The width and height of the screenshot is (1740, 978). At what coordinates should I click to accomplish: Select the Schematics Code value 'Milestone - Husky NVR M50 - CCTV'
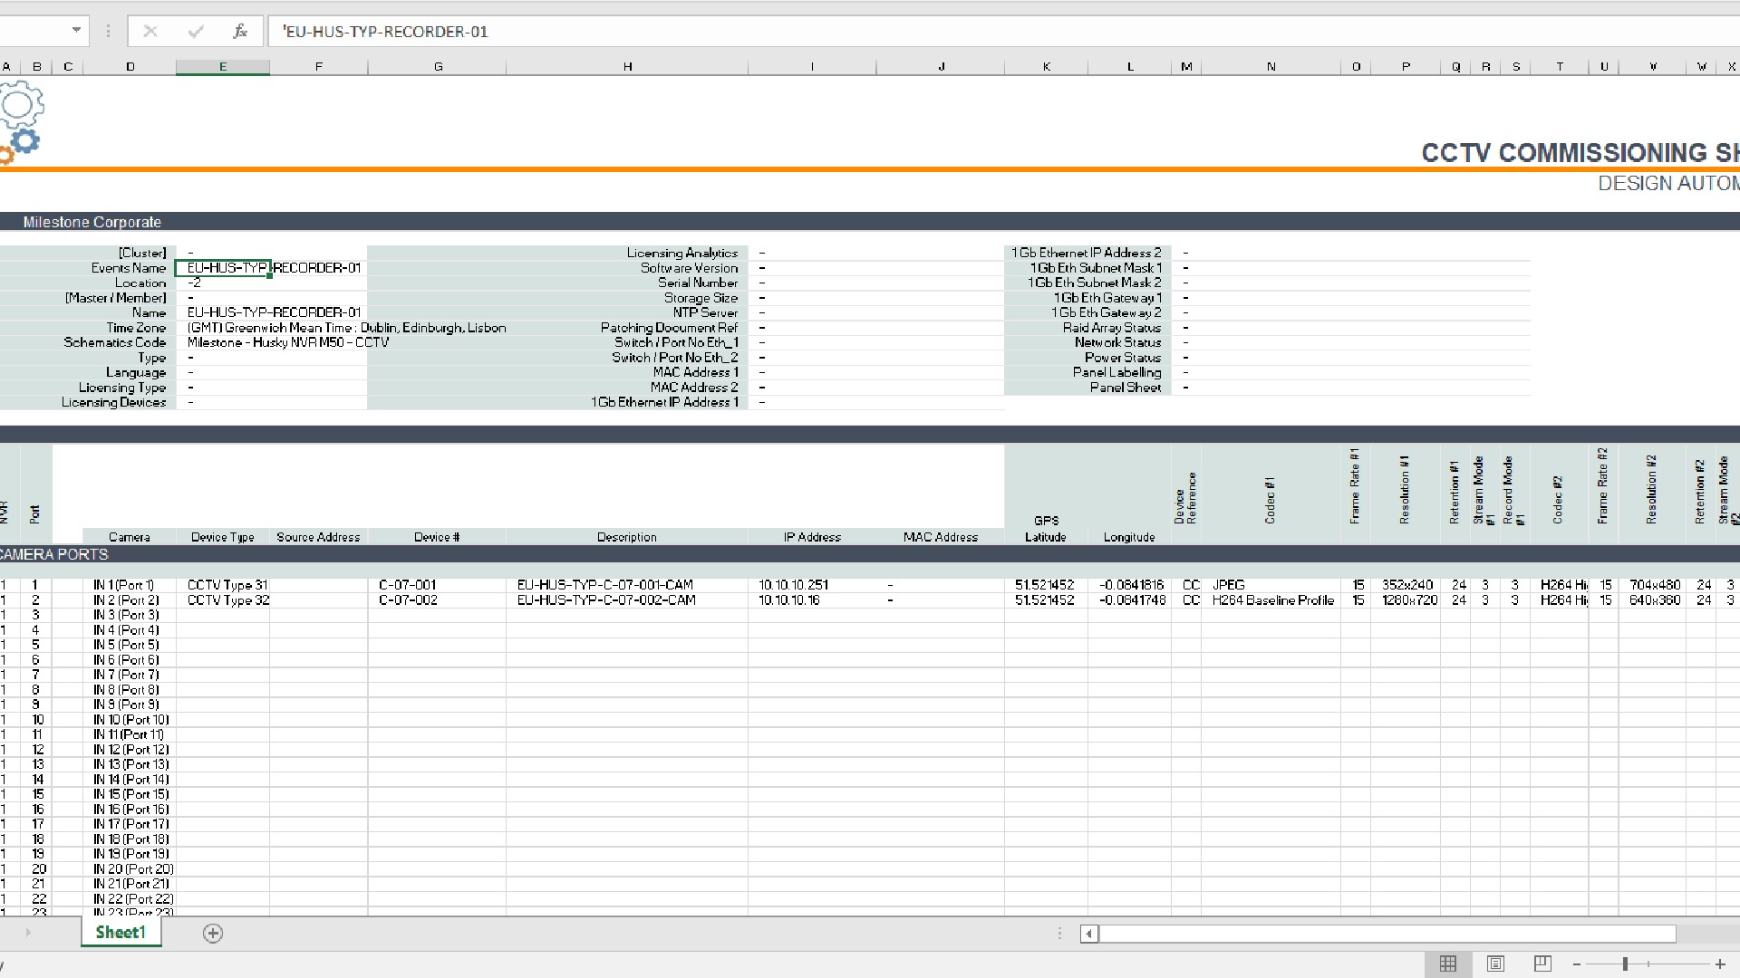[288, 342]
